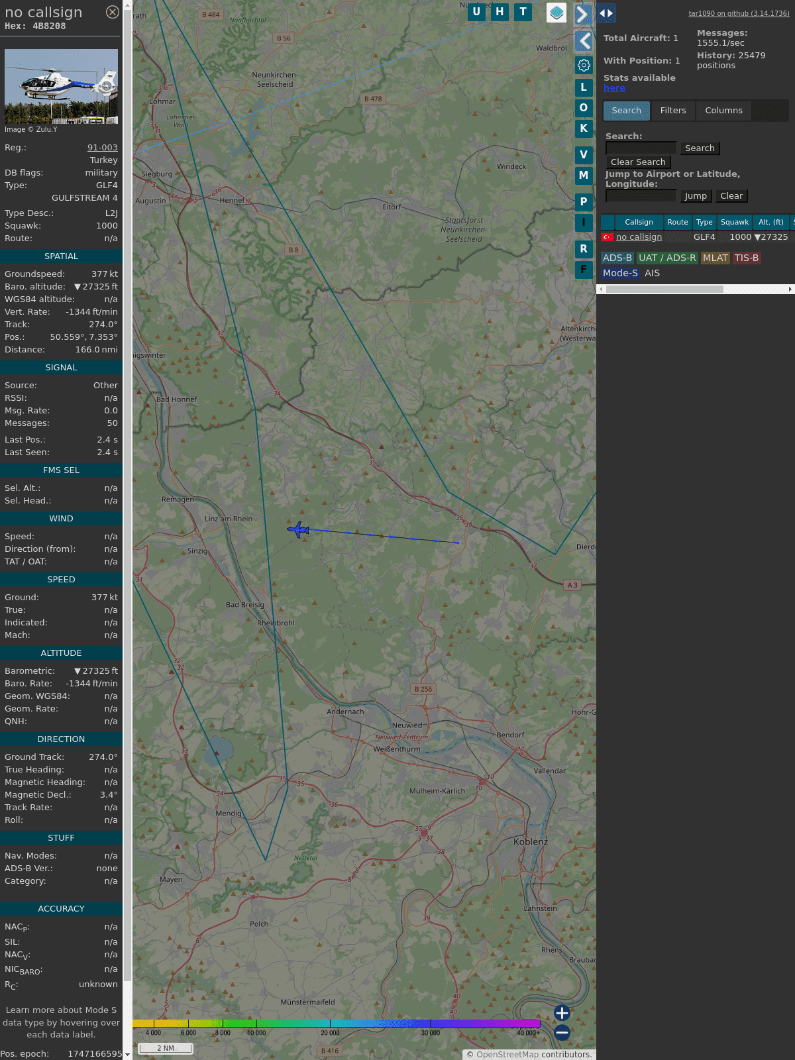
Task: Click the altitude color scale bar
Action: pos(337,1024)
